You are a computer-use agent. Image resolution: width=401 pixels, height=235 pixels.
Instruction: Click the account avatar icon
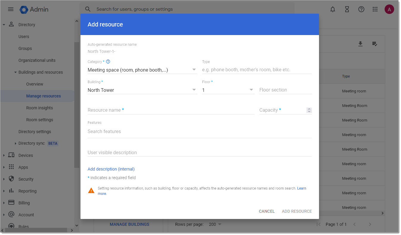click(389, 10)
